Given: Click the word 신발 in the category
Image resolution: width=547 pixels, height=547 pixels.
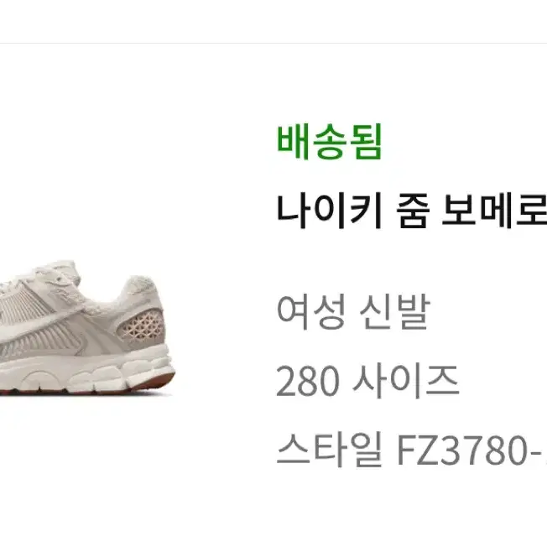Looking at the screenshot, I should (394, 311).
